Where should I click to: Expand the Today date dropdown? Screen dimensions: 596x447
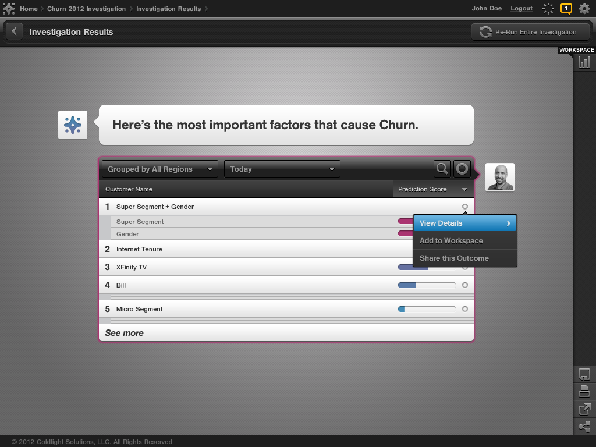[x=282, y=169]
